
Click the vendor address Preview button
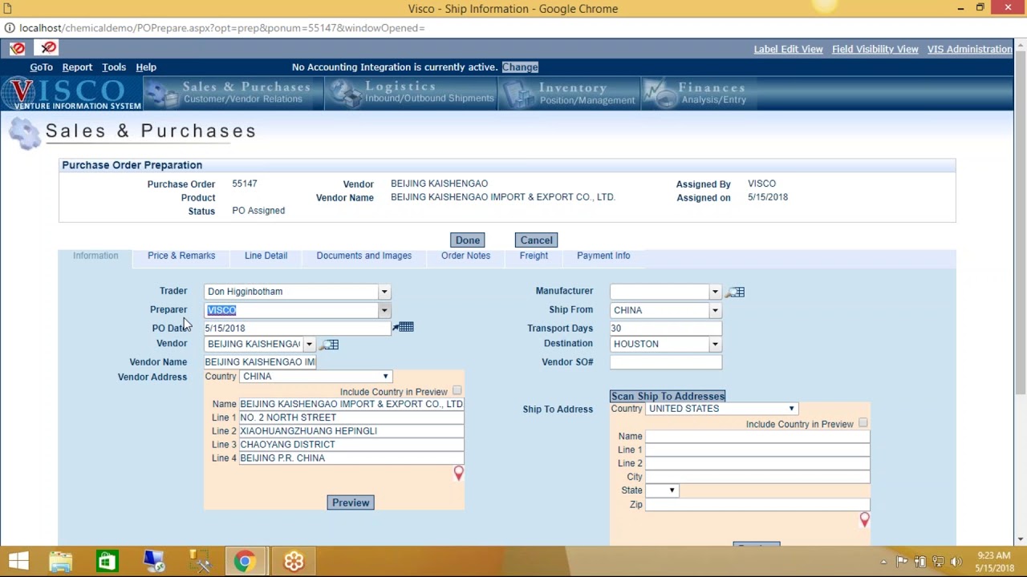click(x=351, y=502)
